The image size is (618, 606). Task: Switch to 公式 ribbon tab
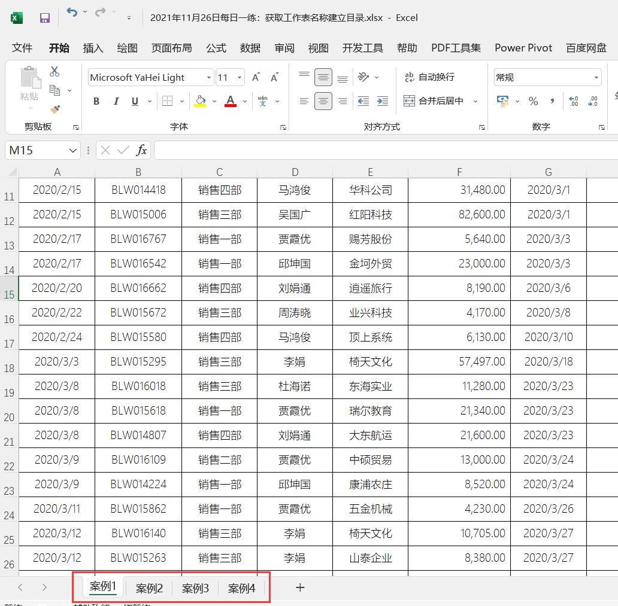(x=216, y=48)
